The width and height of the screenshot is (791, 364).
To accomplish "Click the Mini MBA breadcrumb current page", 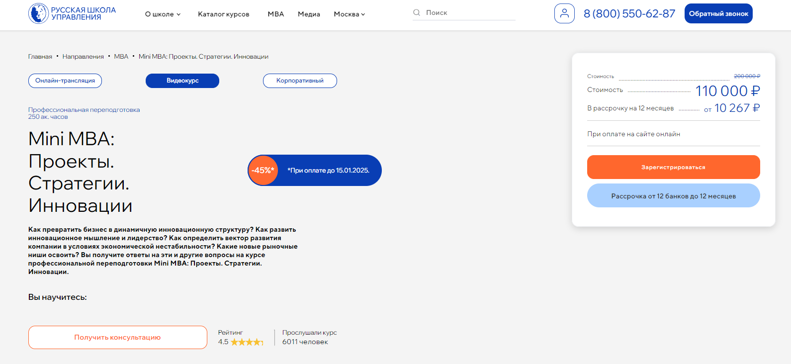I will click(x=203, y=57).
